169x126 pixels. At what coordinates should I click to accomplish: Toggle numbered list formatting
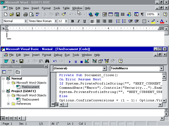tap(118, 21)
